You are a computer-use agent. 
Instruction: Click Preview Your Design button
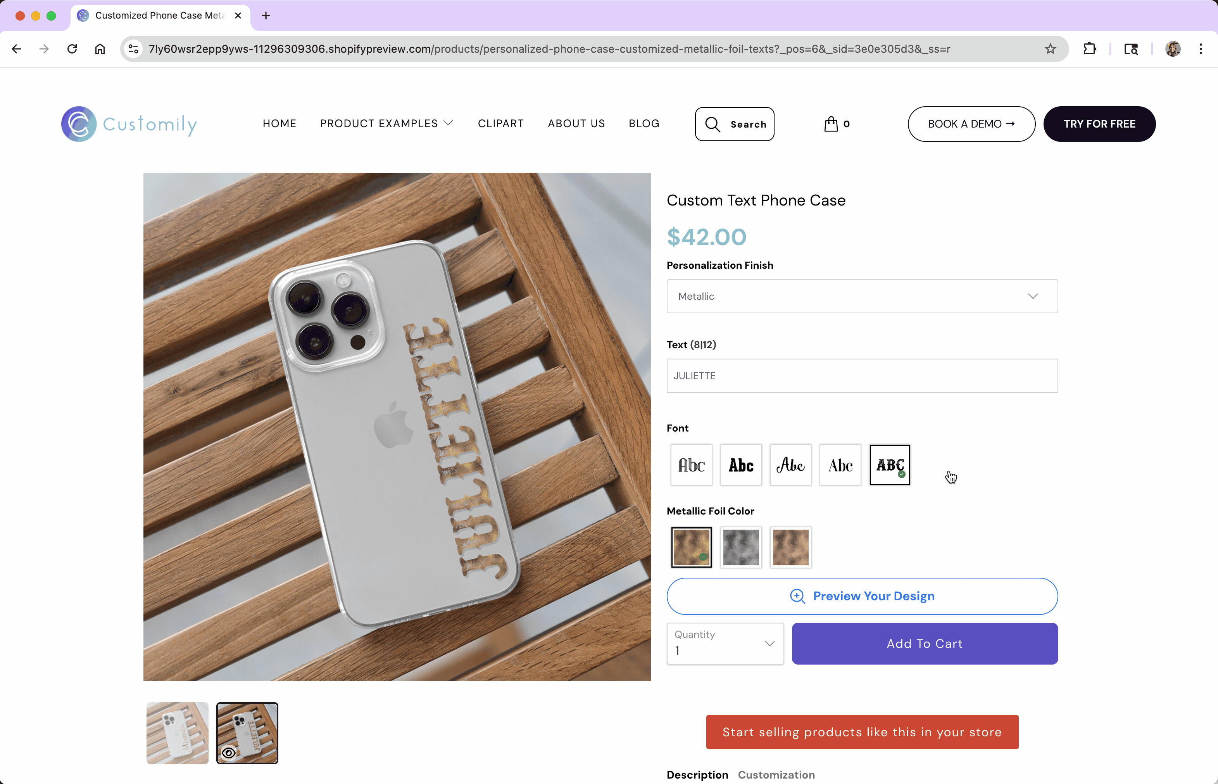click(x=862, y=596)
